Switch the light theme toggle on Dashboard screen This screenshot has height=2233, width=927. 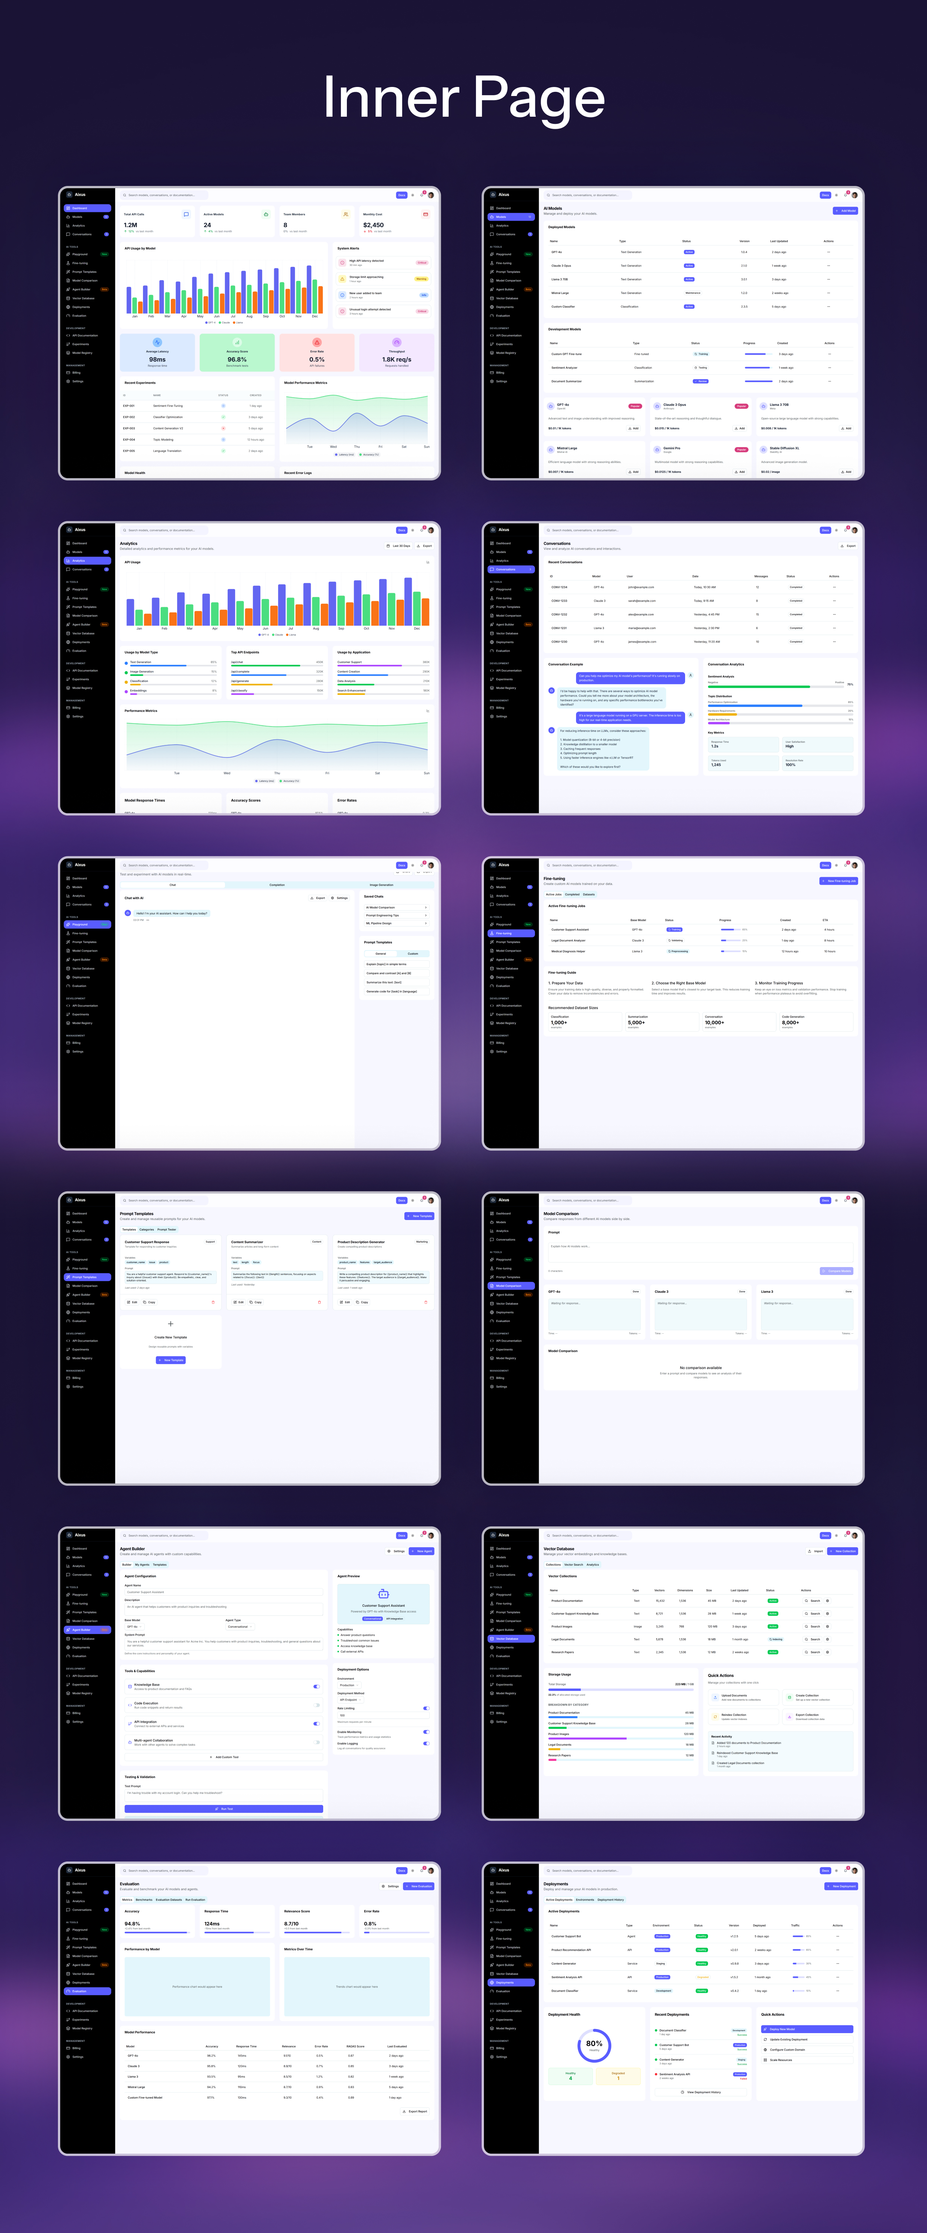412,195
